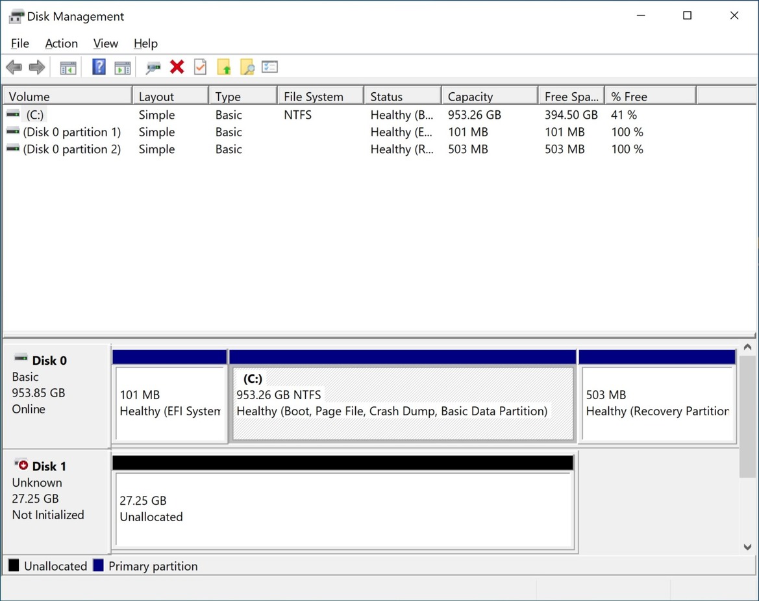Select the 503 MB Recovery Partition block
The height and width of the screenshot is (601, 759).
[657, 403]
